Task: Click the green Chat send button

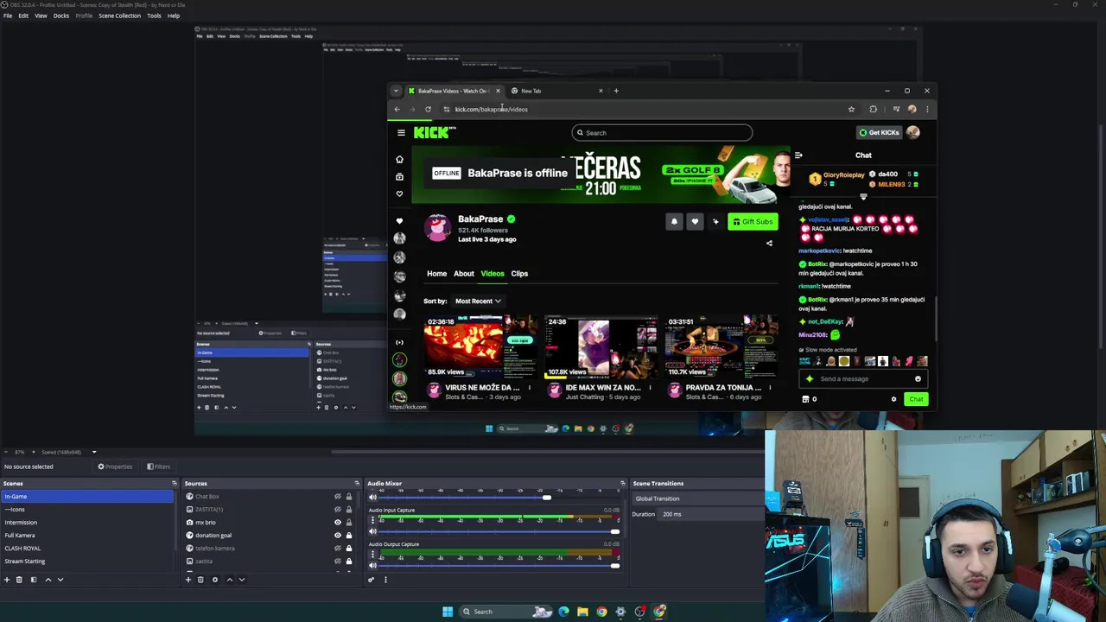Action: pyautogui.click(x=916, y=399)
